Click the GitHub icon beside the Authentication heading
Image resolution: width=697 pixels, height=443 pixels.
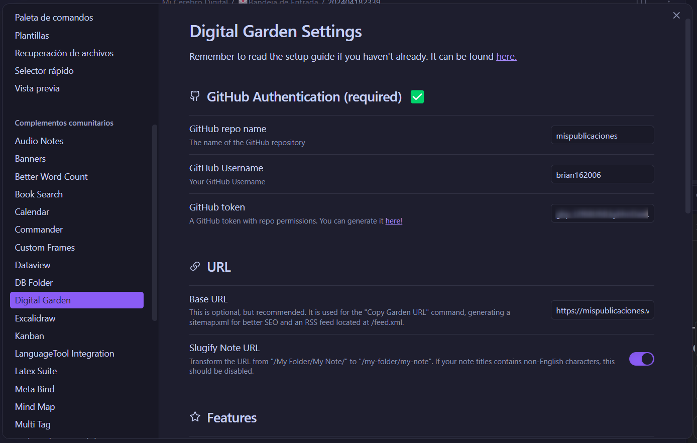pos(195,96)
